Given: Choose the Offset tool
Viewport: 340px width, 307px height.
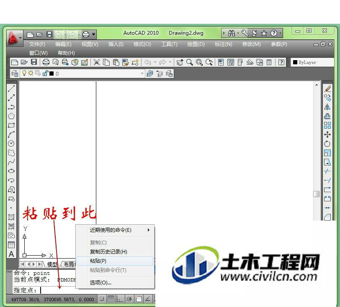Looking at the screenshot, I should (x=327, y=116).
